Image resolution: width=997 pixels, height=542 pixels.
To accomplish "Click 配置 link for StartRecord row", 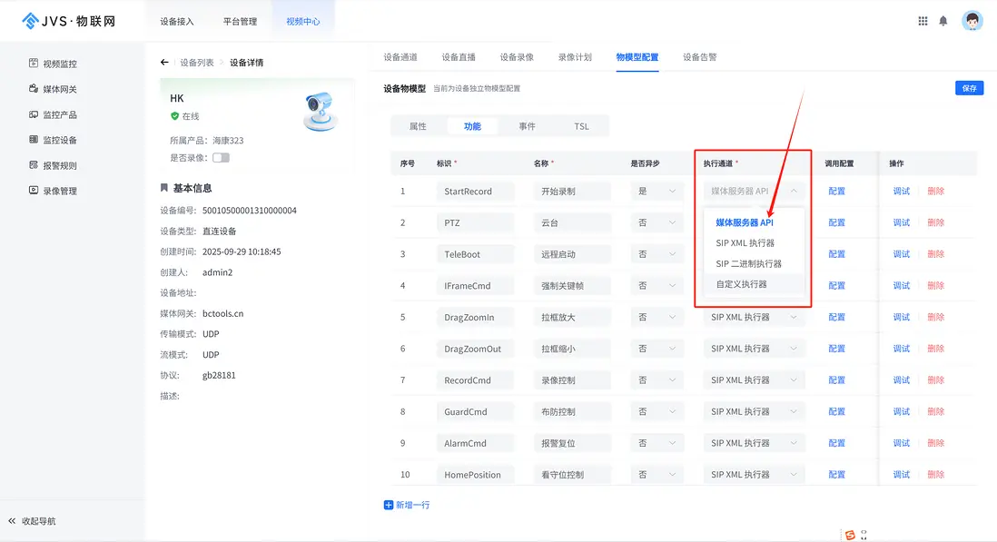I will 837,192.
